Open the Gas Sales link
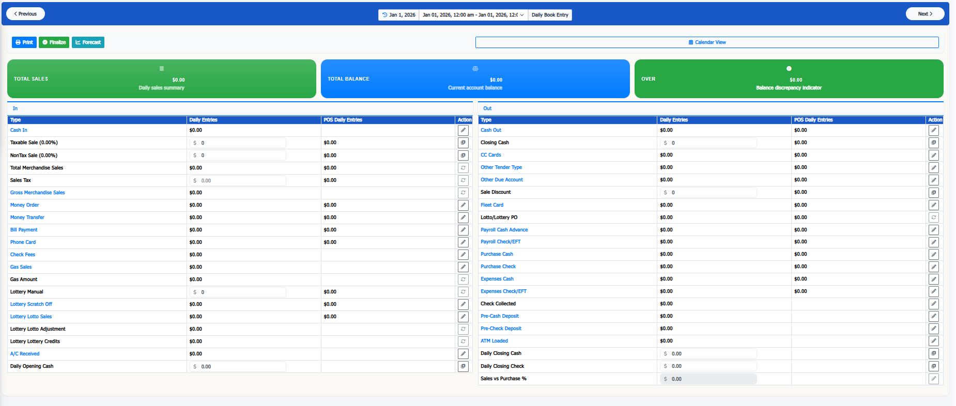This screenshot has width=956, height=406. [21, 267]
